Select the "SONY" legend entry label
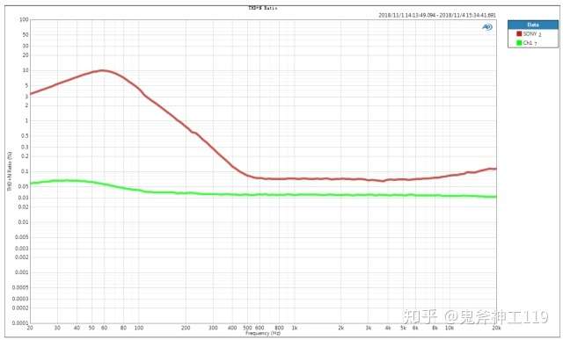563x340 pixels. 530,33
